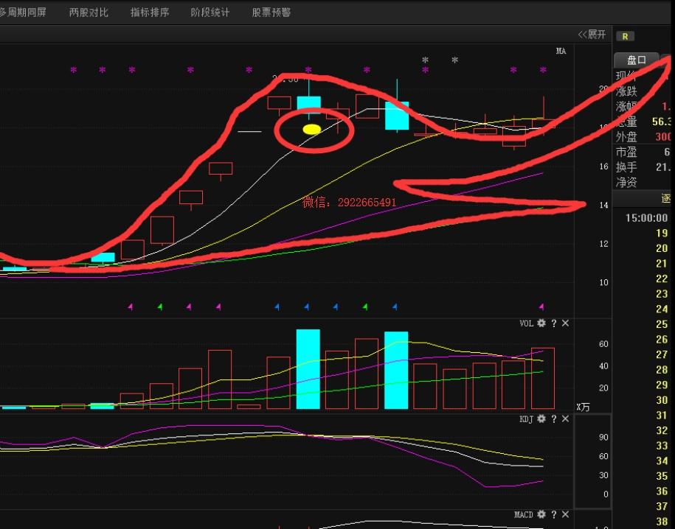Close the VOL indicator panel
Image resolution: width=675 pixels, height=529 pixels.
click(x=565, y=323)
